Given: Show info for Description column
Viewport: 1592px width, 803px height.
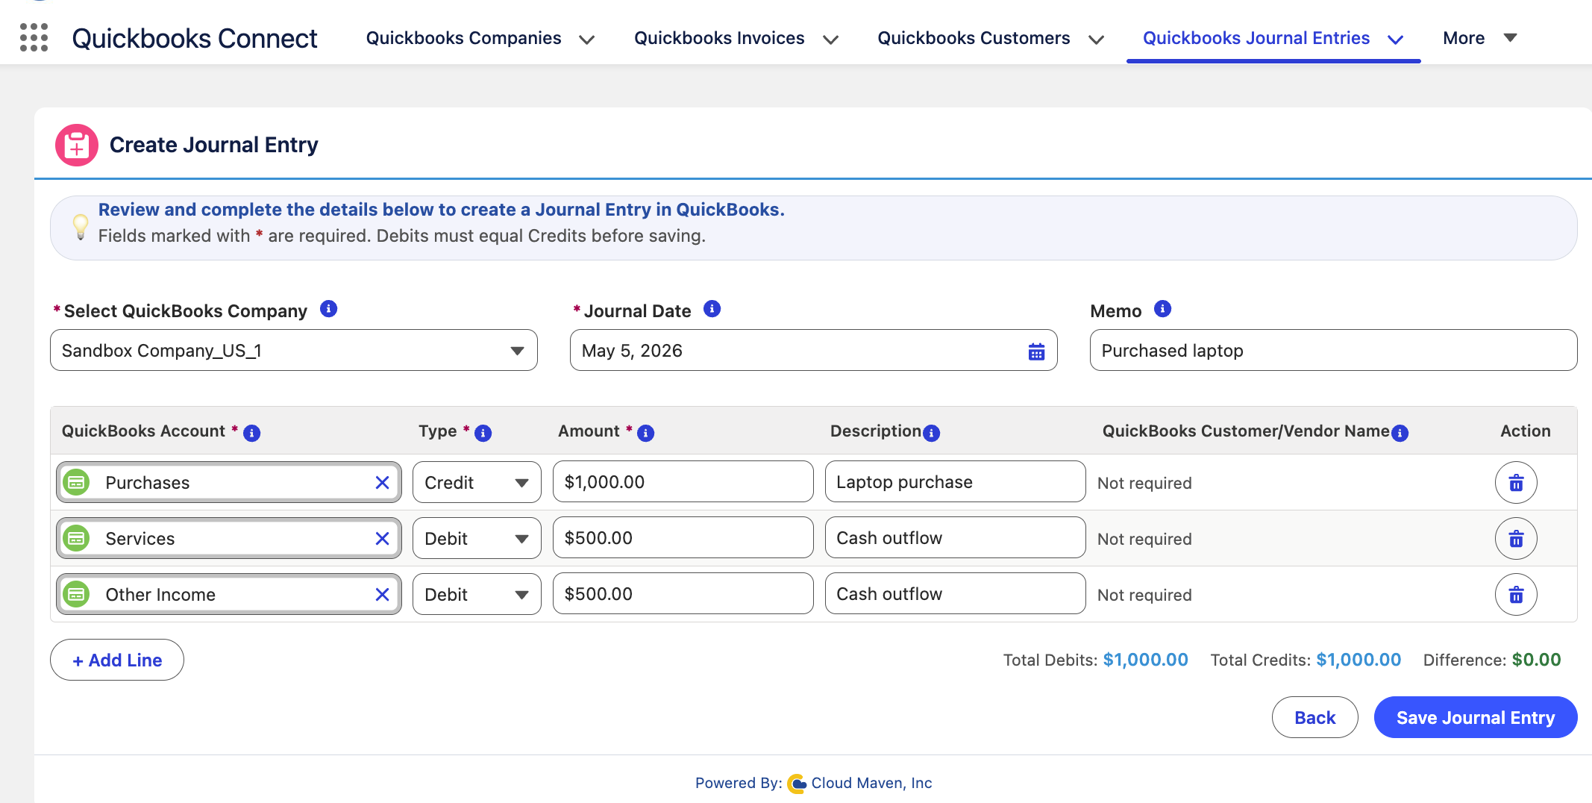Looking at the screenshot, I should coord(932,433).
